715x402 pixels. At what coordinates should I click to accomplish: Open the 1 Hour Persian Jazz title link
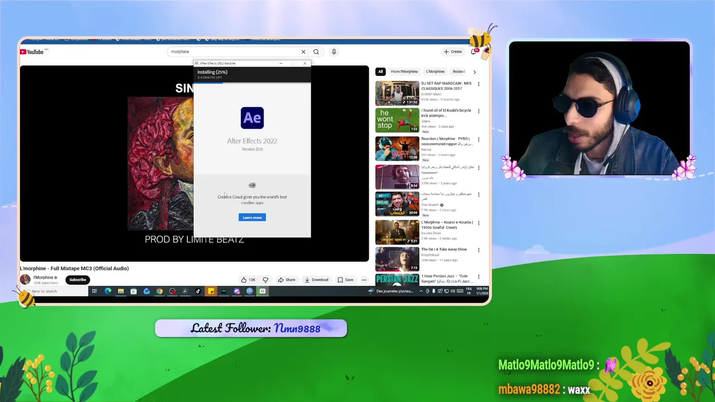[x=446, y=279]
